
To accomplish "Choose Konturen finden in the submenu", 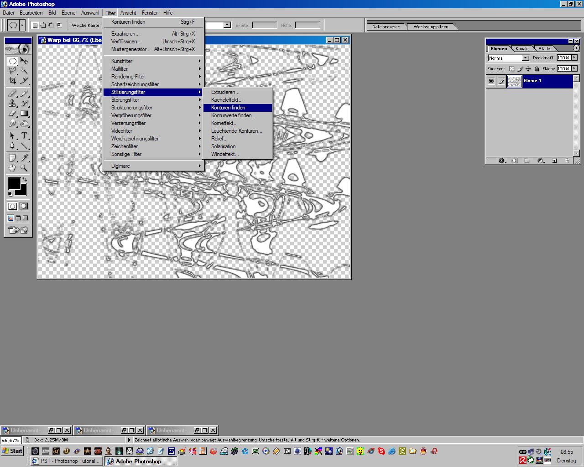I will coord(228,108).
